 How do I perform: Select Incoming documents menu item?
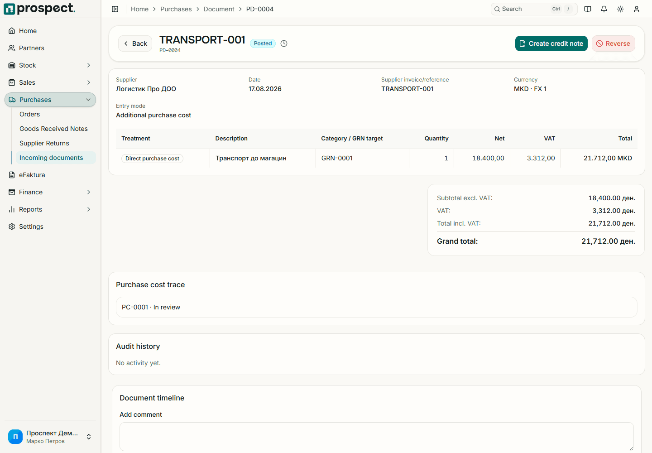[56, 158]
